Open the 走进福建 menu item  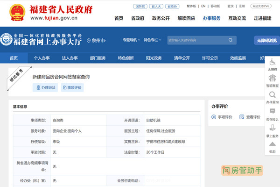(262, 18)
